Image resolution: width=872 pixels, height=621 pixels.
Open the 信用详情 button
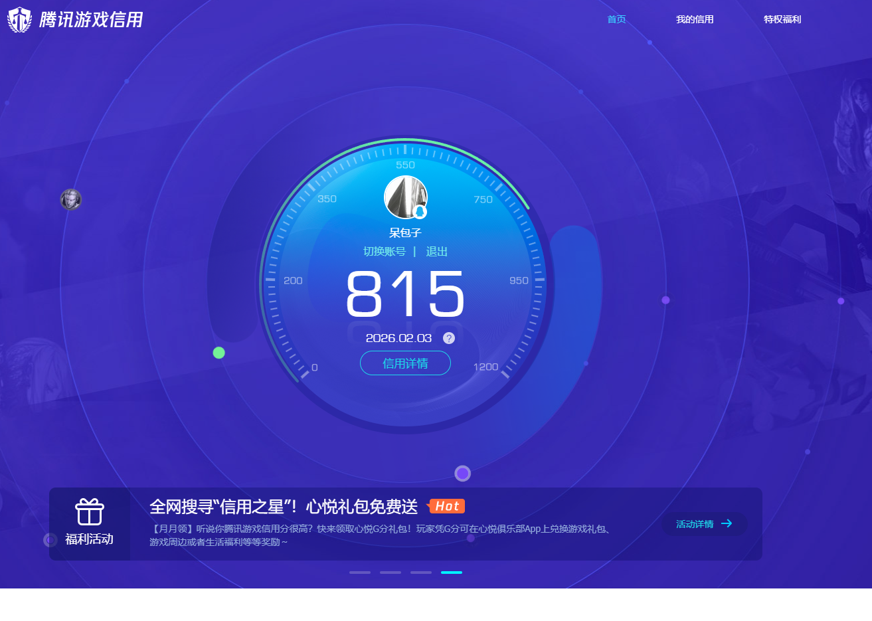pyautogui.click(x=405, y=363)
